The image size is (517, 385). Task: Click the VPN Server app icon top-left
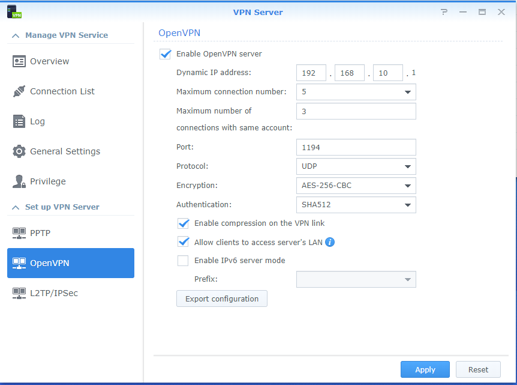[x=13, y=11]
